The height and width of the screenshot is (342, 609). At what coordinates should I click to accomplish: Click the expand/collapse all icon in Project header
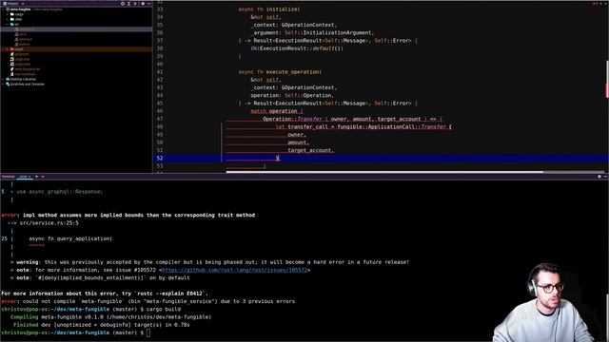pyautogui.click(x=129, y=4)
